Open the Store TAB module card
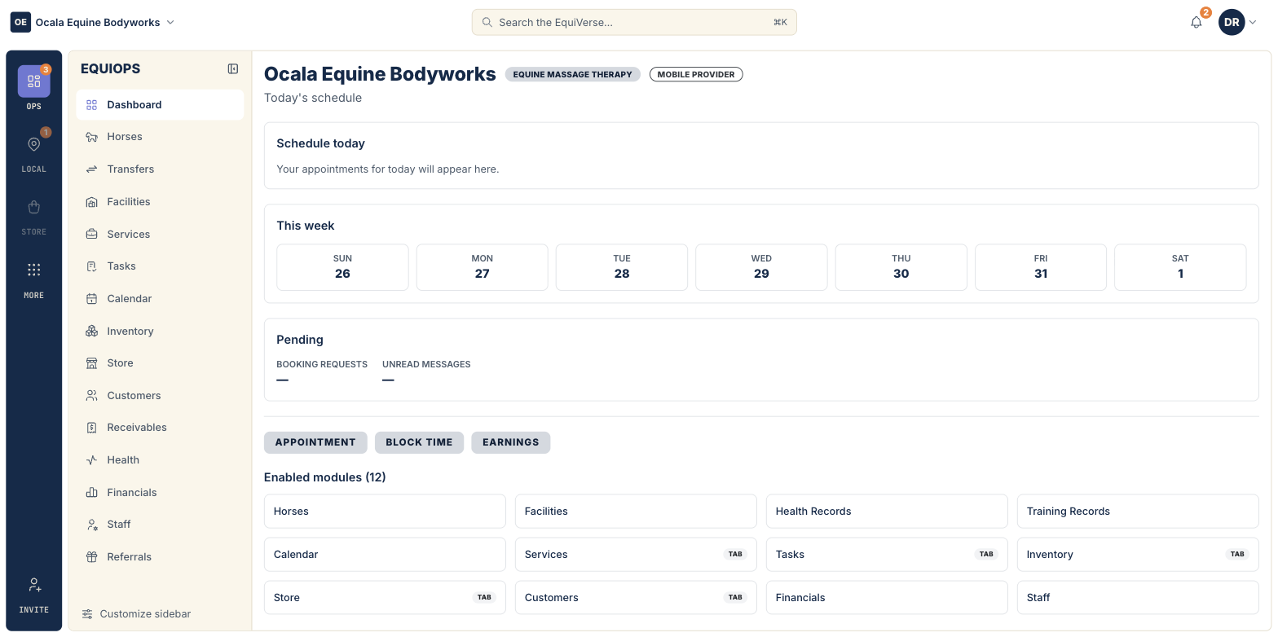Viewport: 1278px width, 637px height. tap(385, 598)
